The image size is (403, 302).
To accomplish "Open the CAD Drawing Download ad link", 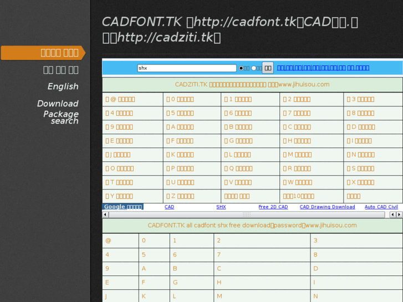I will tap(328, 207).
